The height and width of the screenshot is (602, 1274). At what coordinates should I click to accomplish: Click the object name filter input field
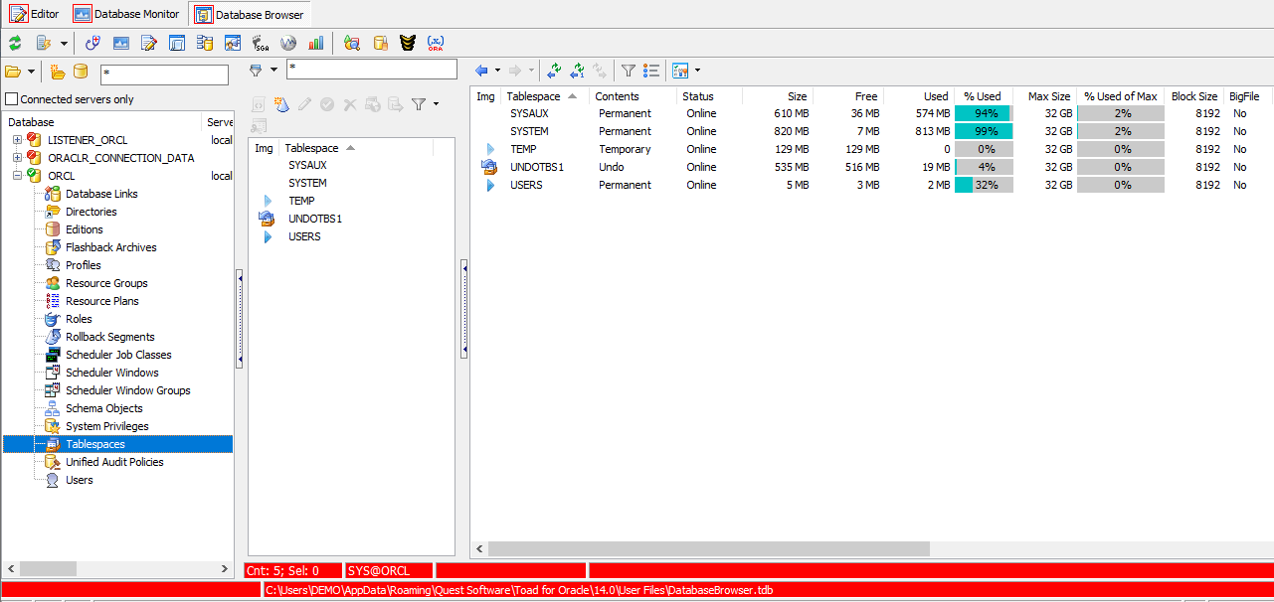pyautogui.click(x=371, y=70)
